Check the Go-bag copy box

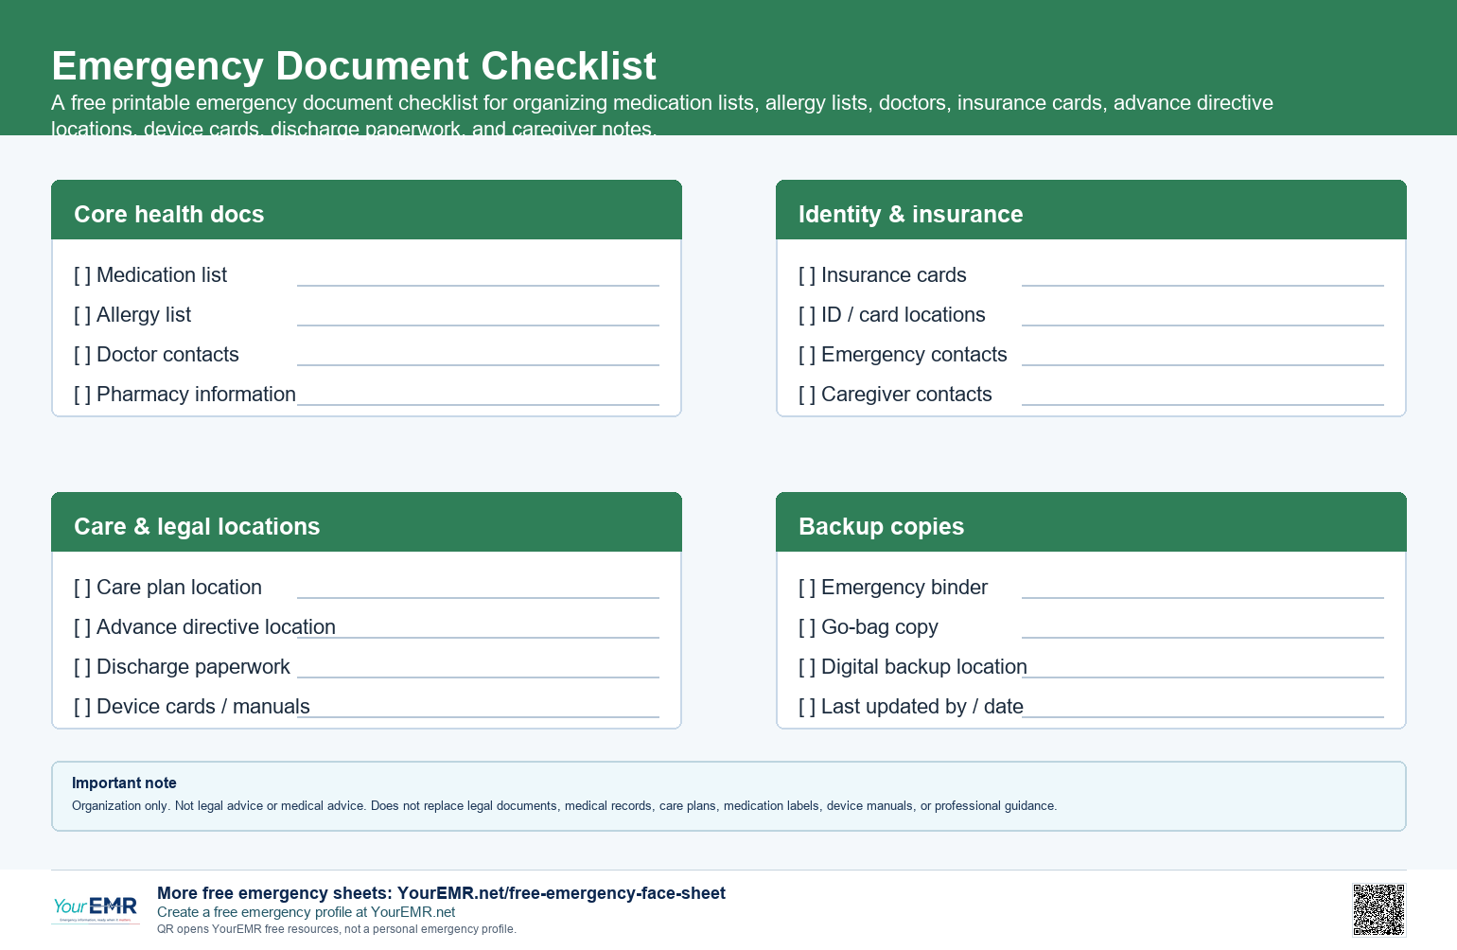(x=807, y=627)
